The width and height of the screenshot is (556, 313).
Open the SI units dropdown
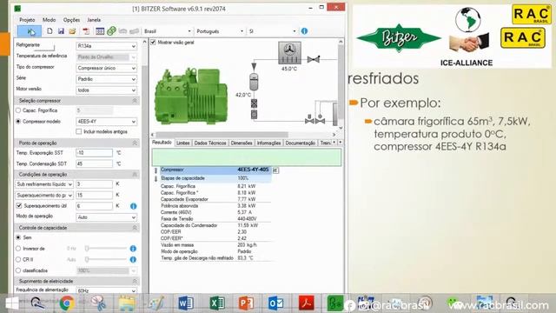click(272, 31)
